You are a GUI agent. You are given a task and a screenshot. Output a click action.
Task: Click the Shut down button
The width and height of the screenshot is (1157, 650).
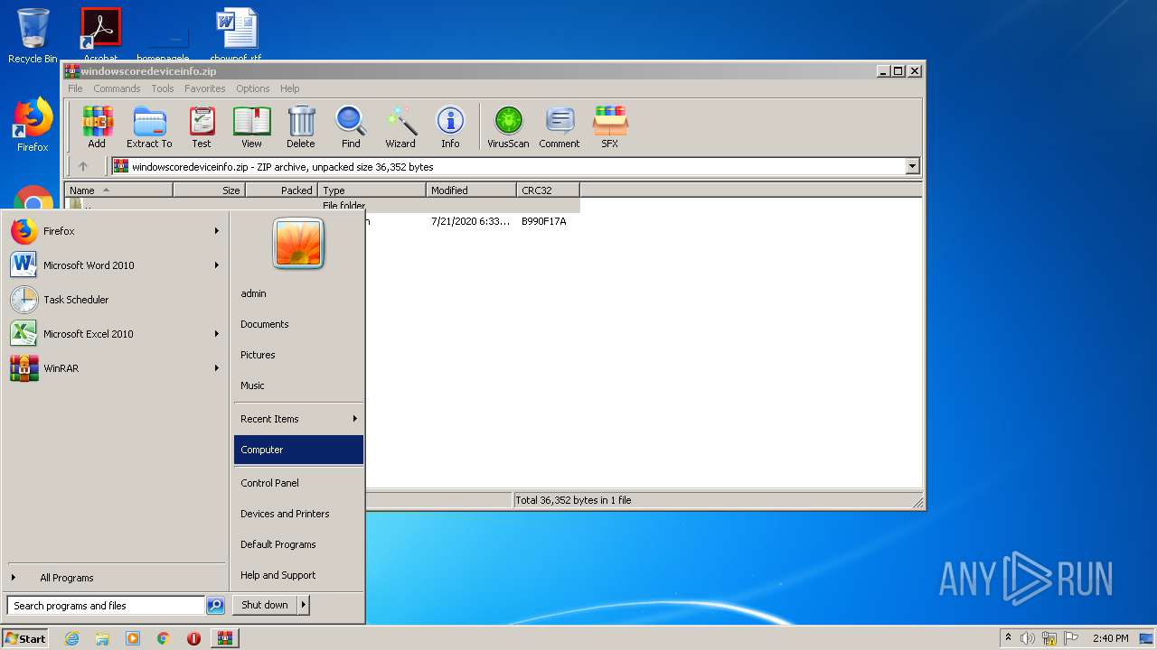coord(265,605)
